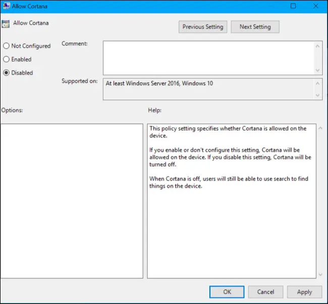Click the 'Comment:' label
Screen dimensions: 328x304
[x=75, y=44]
